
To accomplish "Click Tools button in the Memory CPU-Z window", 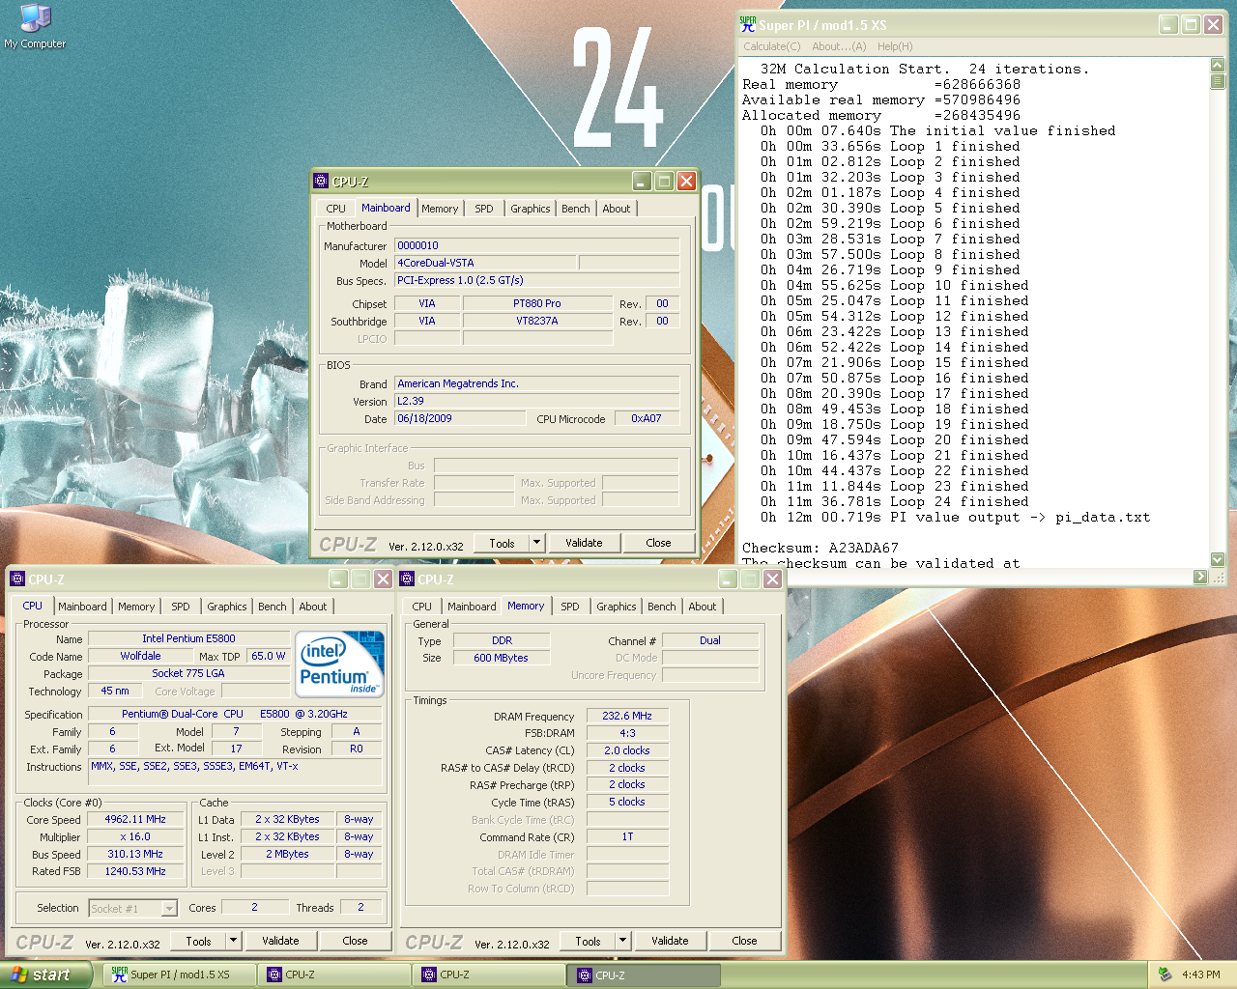I will click(588, 941).
